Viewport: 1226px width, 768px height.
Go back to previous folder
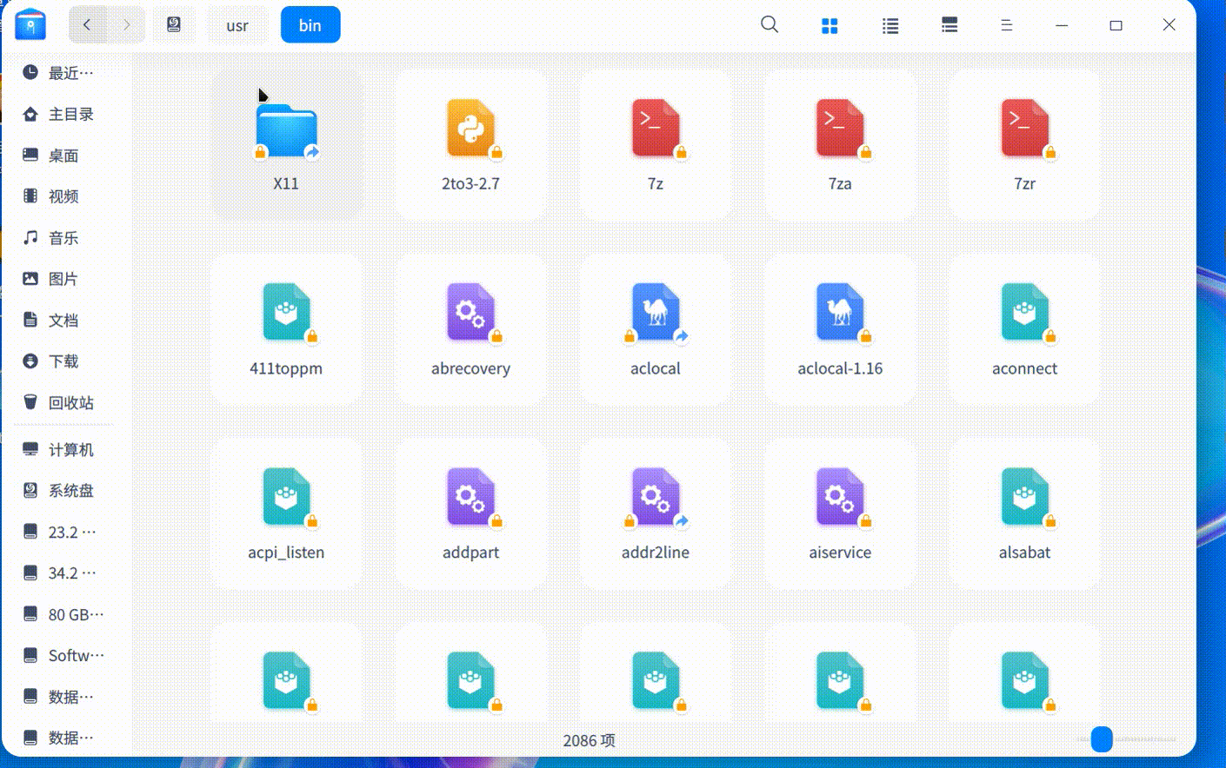coord(87,25)
